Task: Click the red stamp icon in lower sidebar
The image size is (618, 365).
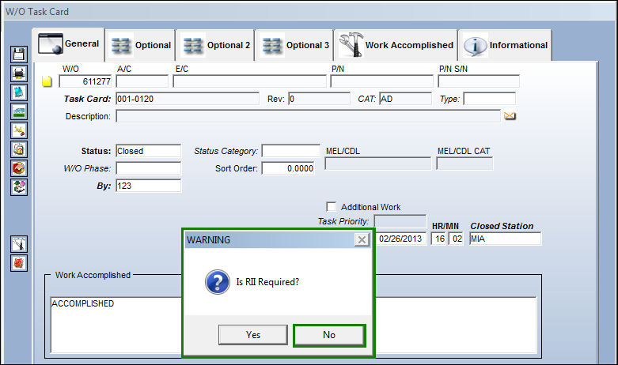Action: pyautogui.click(x=19, y=263)
